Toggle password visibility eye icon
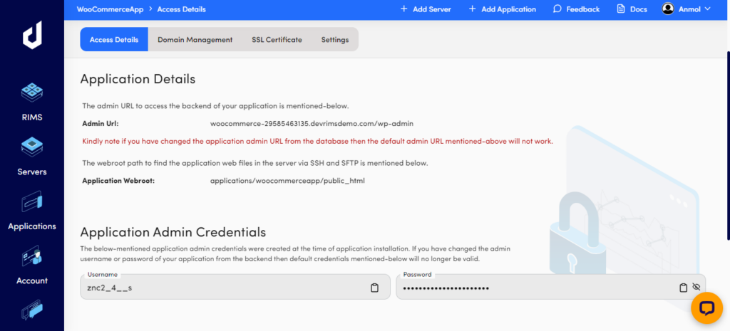Viewport: 730px width, 331px height. (696, 288)
